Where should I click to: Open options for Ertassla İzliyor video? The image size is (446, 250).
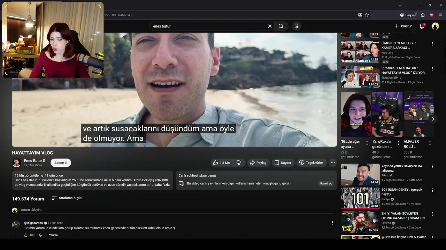432,237
